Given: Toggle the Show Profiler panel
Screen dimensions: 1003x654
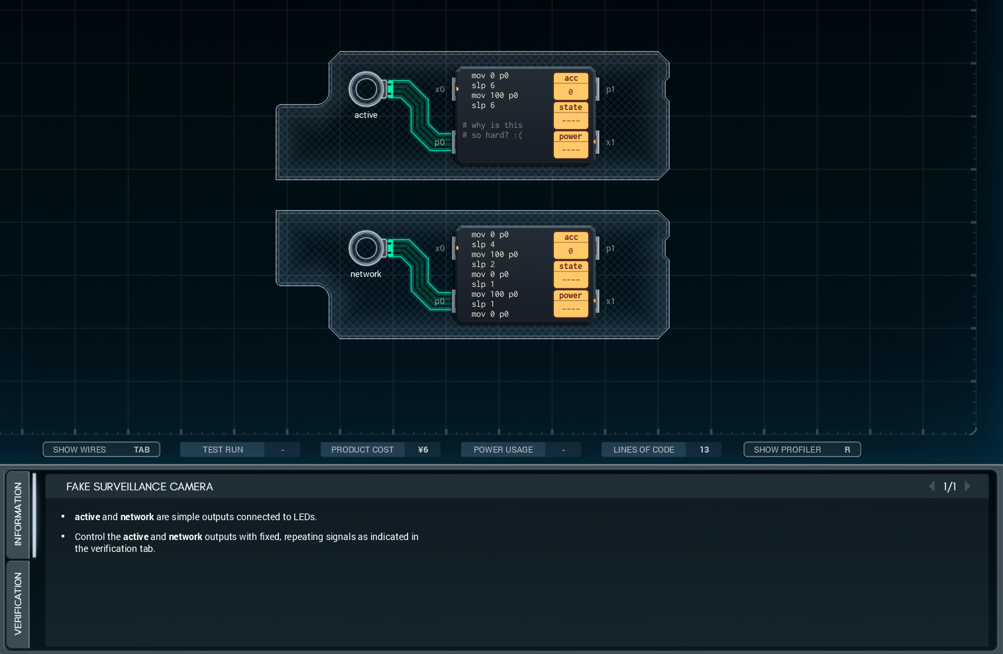Looking at the screenshot, I should 802,450.
